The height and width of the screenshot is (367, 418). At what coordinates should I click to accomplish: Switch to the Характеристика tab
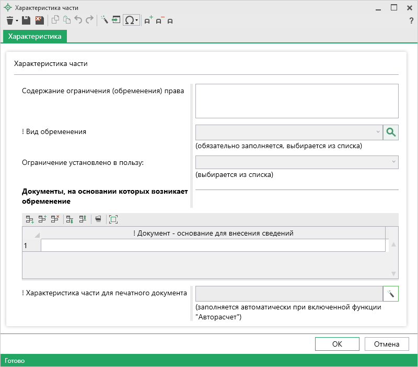(x=35, y=36)
